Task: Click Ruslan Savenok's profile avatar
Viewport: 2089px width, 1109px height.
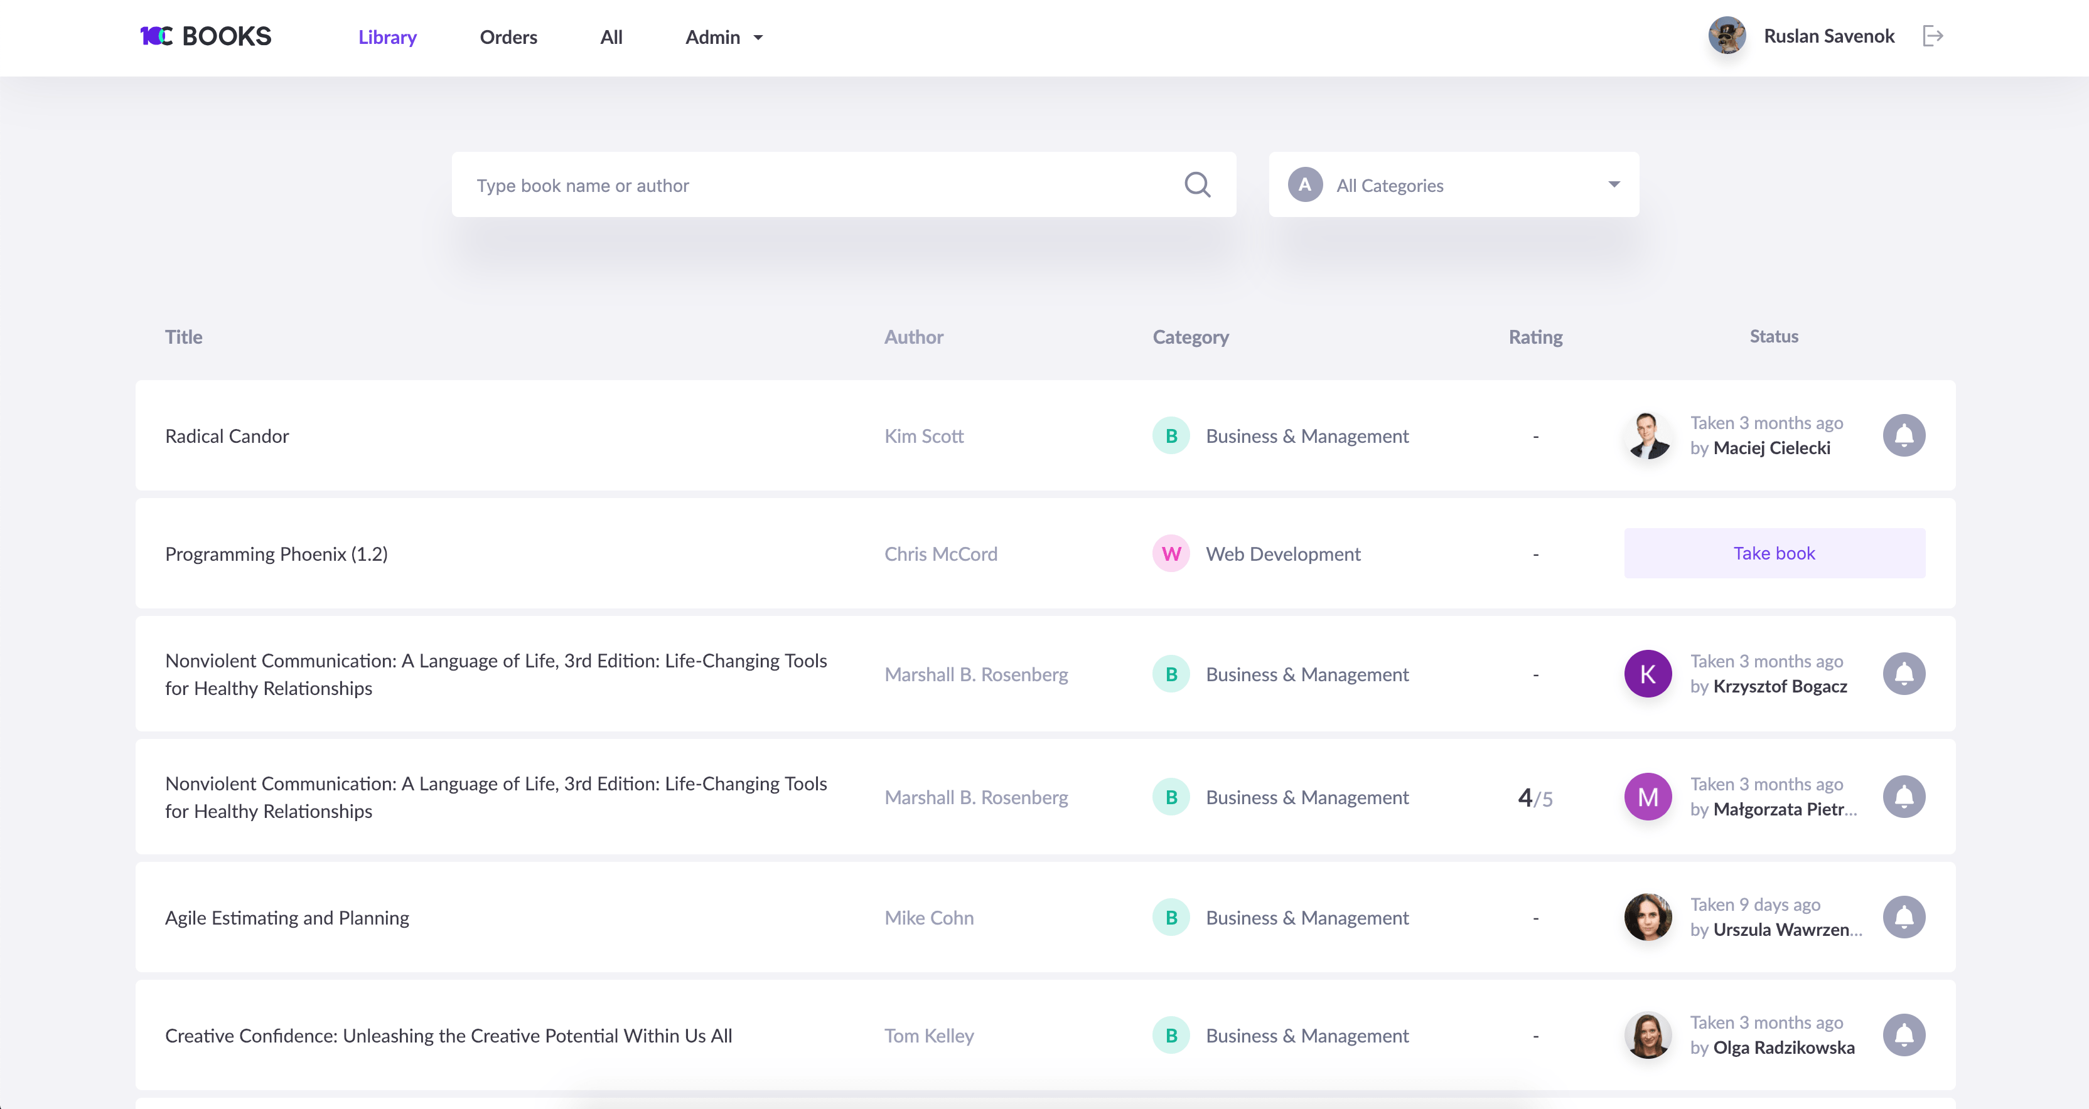Action: [1727, 36]
